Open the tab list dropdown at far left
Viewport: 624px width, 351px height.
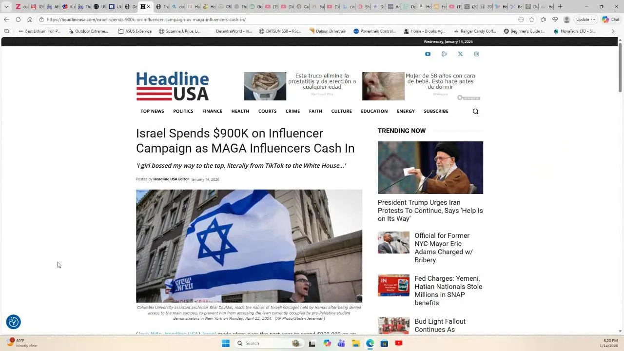(x=6, y=6)
